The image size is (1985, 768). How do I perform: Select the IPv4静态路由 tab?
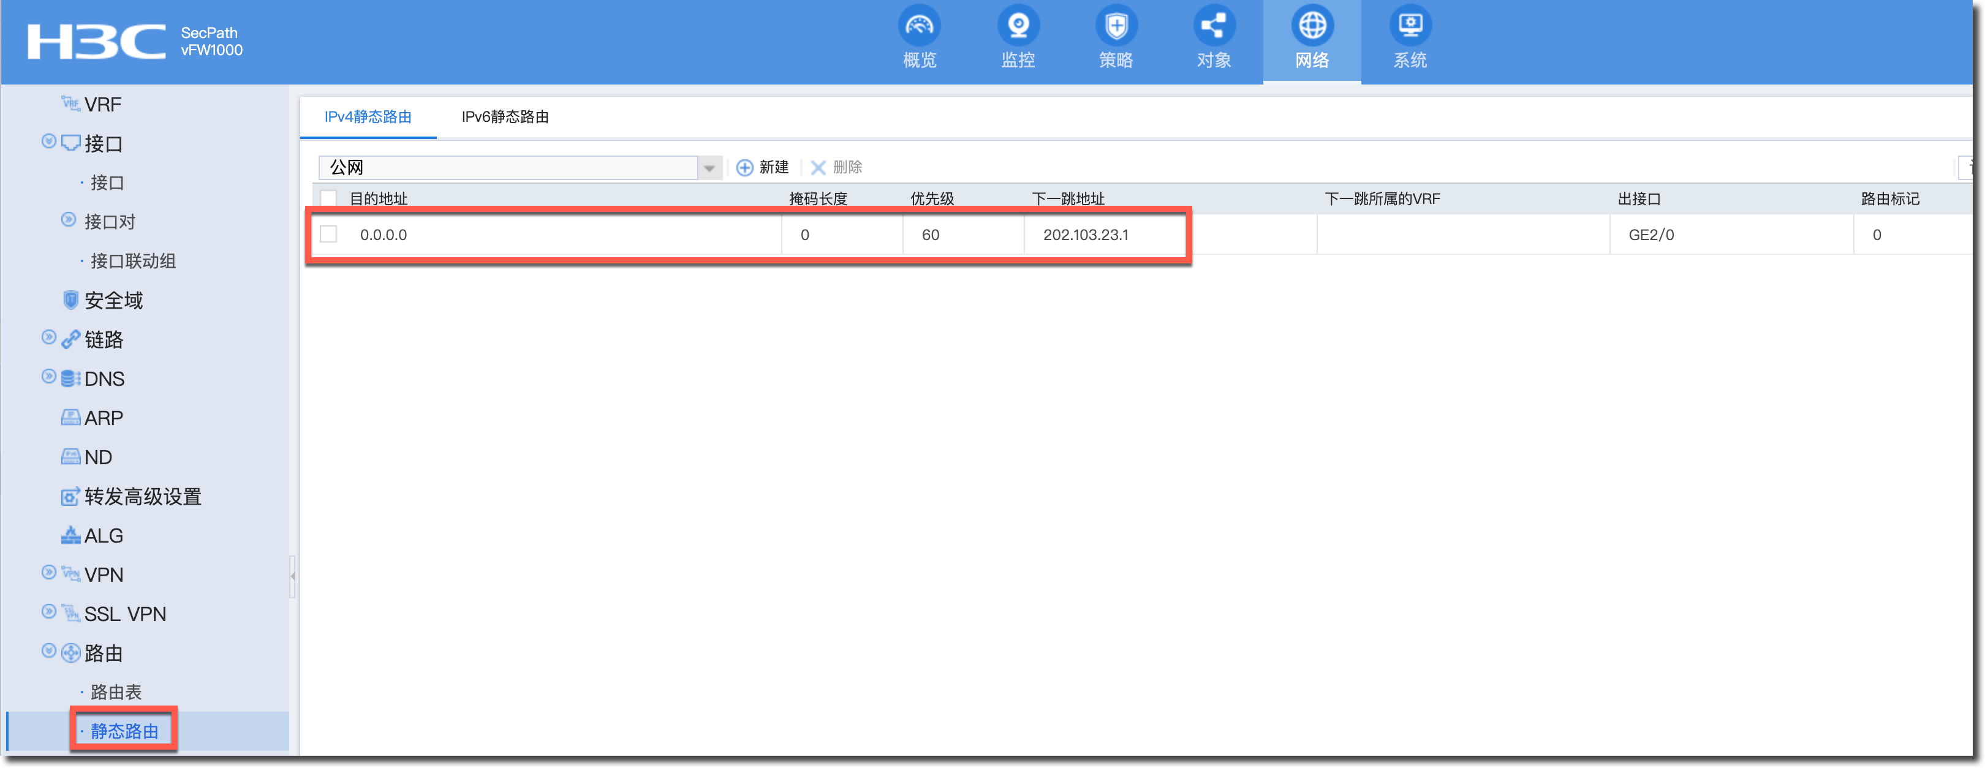(368, 117)
